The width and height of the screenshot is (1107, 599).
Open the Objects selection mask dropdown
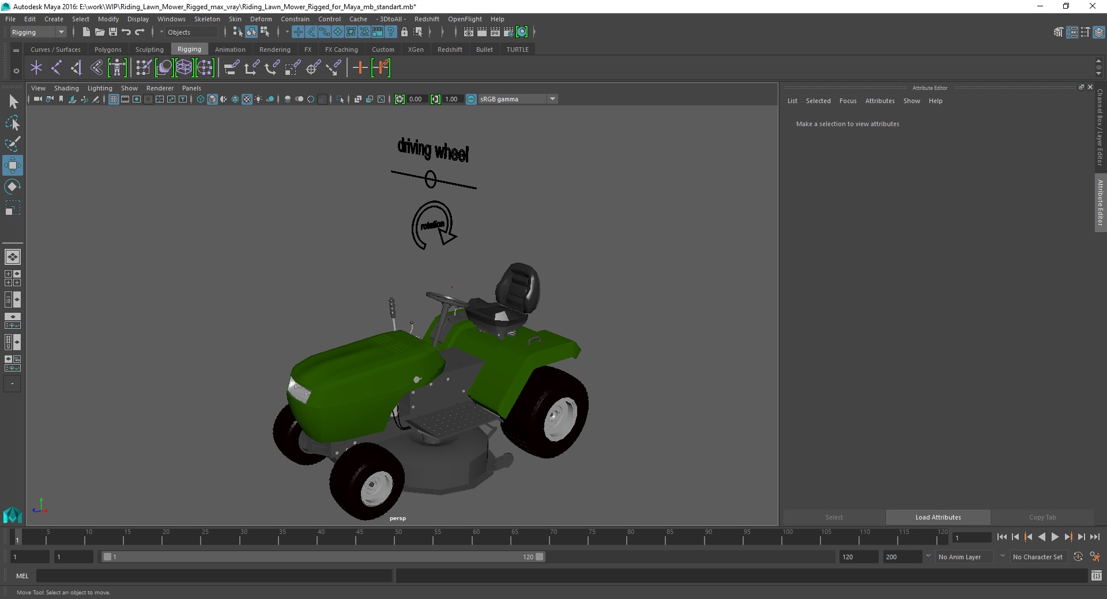[192, 32]
